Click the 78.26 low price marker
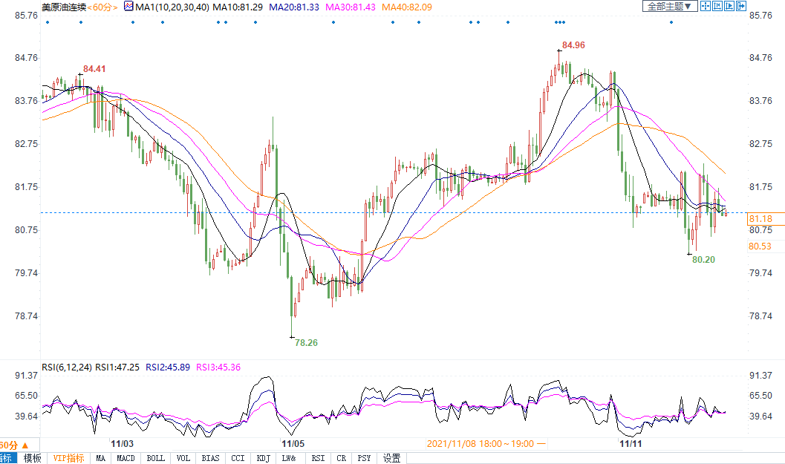The image size is (785, 464). click(306, 343)
